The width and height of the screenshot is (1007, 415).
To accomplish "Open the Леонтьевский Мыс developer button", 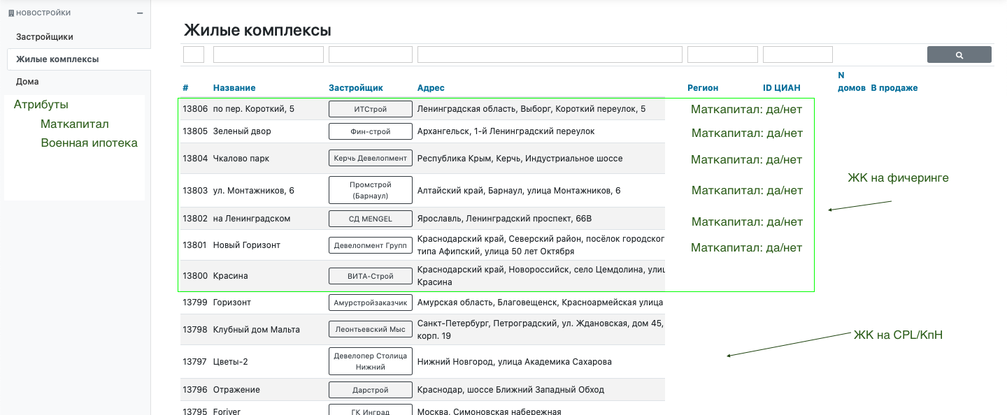I will (371, 329).
